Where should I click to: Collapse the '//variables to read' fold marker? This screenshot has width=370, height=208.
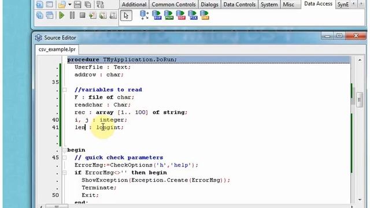64,90
